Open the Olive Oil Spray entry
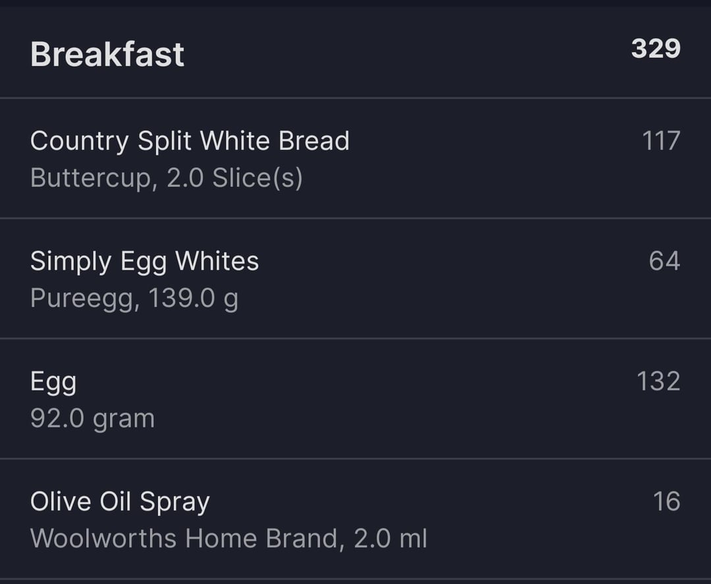Screen dimensions: 711x584 355,519
